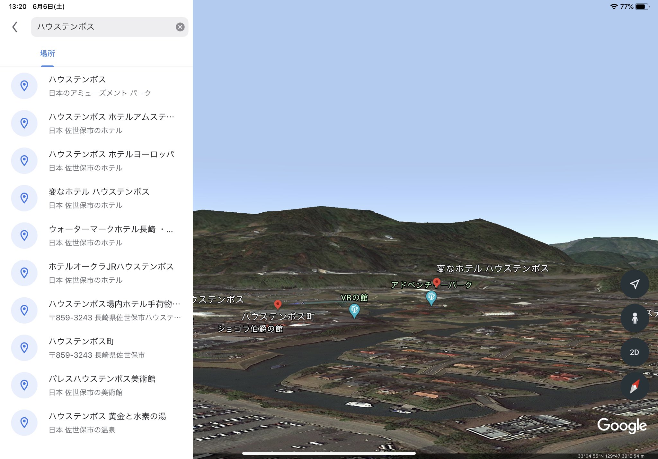Open 変なホテル ハウステンボス list result
The image size is (658, 459).
click(96, 198)
